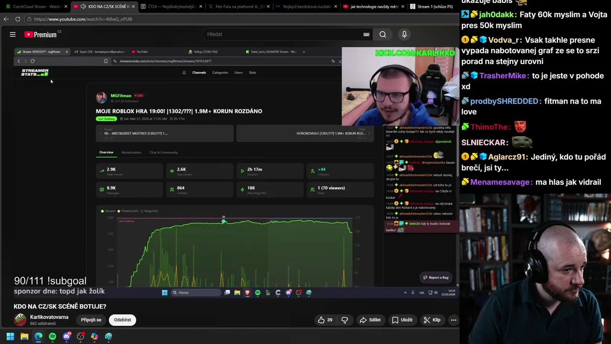The width and height of the screenshot is (611, 344).
Task: Switch to jak technologie navždy mění tab
Action: 374,7
